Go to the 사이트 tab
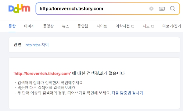The height and width of the screenshot is (111, 183). tap(102, 26)
